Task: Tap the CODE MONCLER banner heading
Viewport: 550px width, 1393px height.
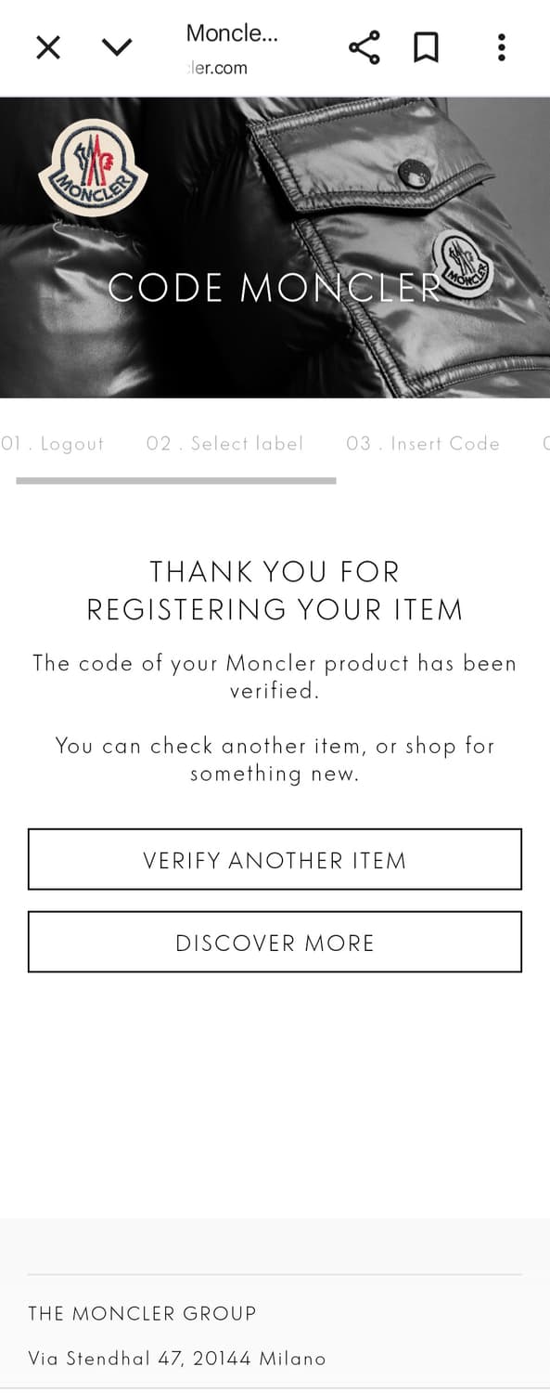Action: click(275, 288)
